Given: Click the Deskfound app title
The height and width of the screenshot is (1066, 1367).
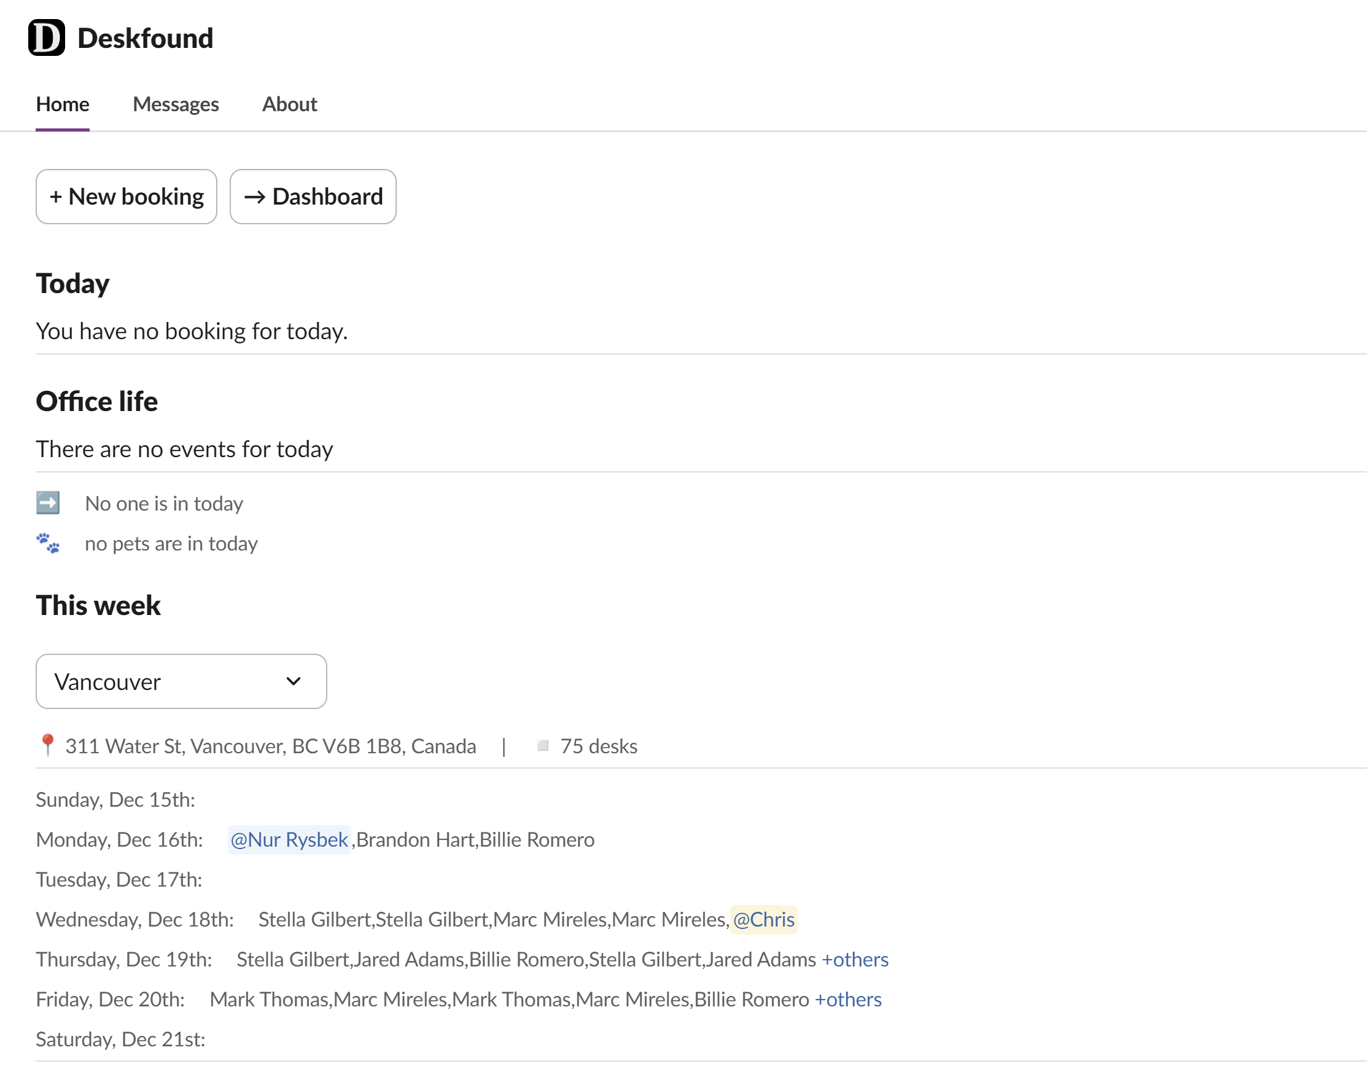Looking at the screenshot, I should [x=145, y=38].
